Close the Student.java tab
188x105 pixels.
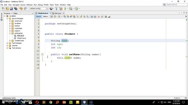tap(50, 13)
